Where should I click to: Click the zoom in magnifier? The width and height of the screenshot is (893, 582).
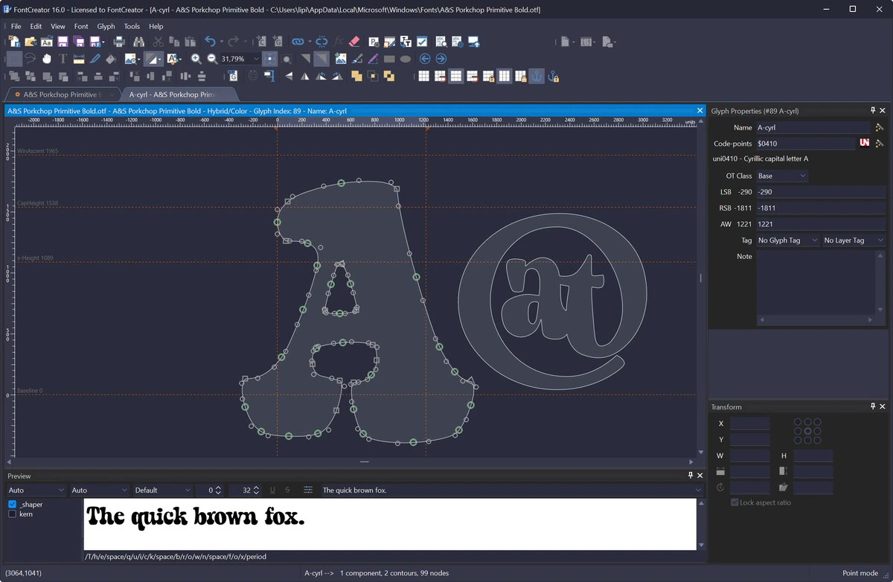(x=196, y=59)
